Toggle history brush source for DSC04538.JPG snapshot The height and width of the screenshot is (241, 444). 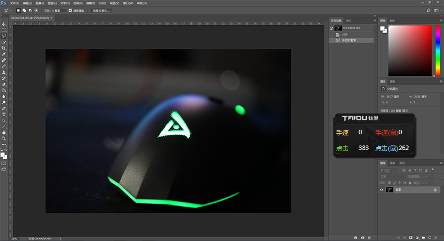pyautogui.click(x=332, y=28)
